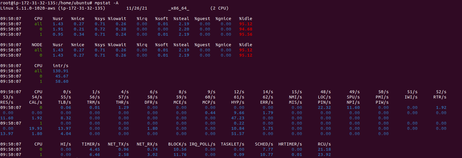462x158 pixels.
Task: Click the '(ip-172-31-32-135)' hostname text
Action: click(x=82, y=8)
